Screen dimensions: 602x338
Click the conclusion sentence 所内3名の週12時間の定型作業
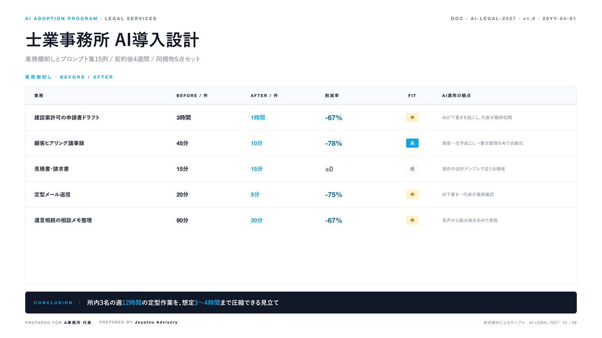pyautogui.click(x=183, y=303)
